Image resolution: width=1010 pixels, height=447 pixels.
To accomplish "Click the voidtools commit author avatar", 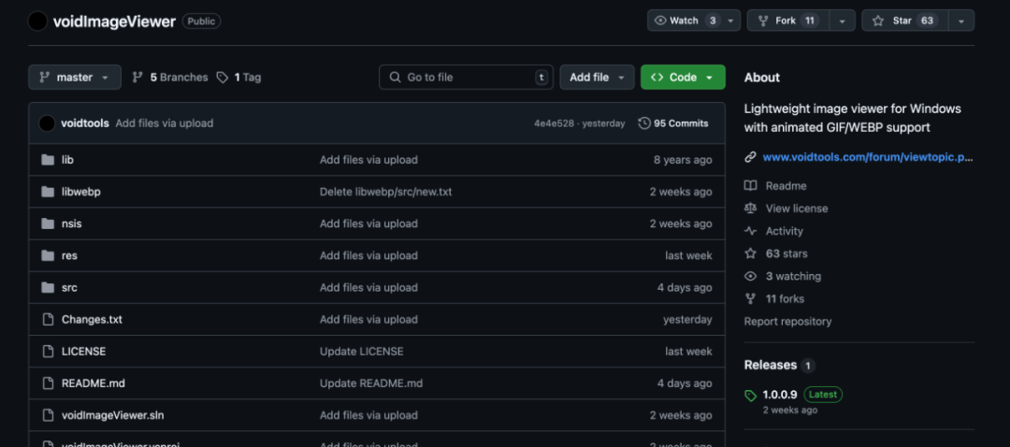I will 47,123.
